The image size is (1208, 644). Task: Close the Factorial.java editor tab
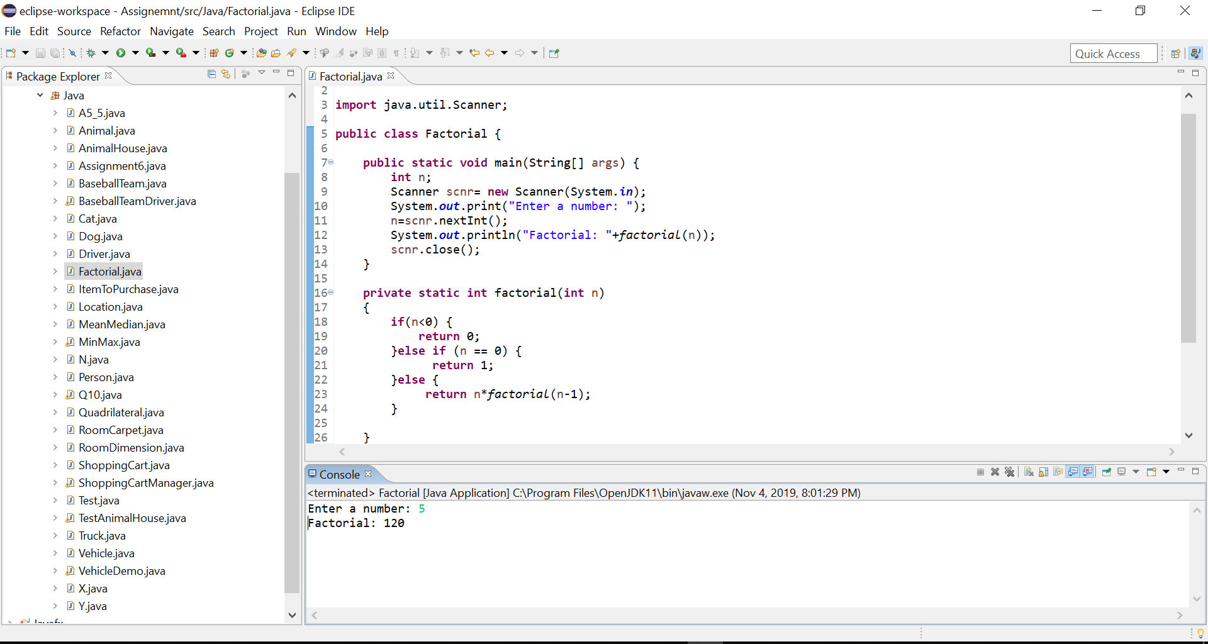[391, 75]
